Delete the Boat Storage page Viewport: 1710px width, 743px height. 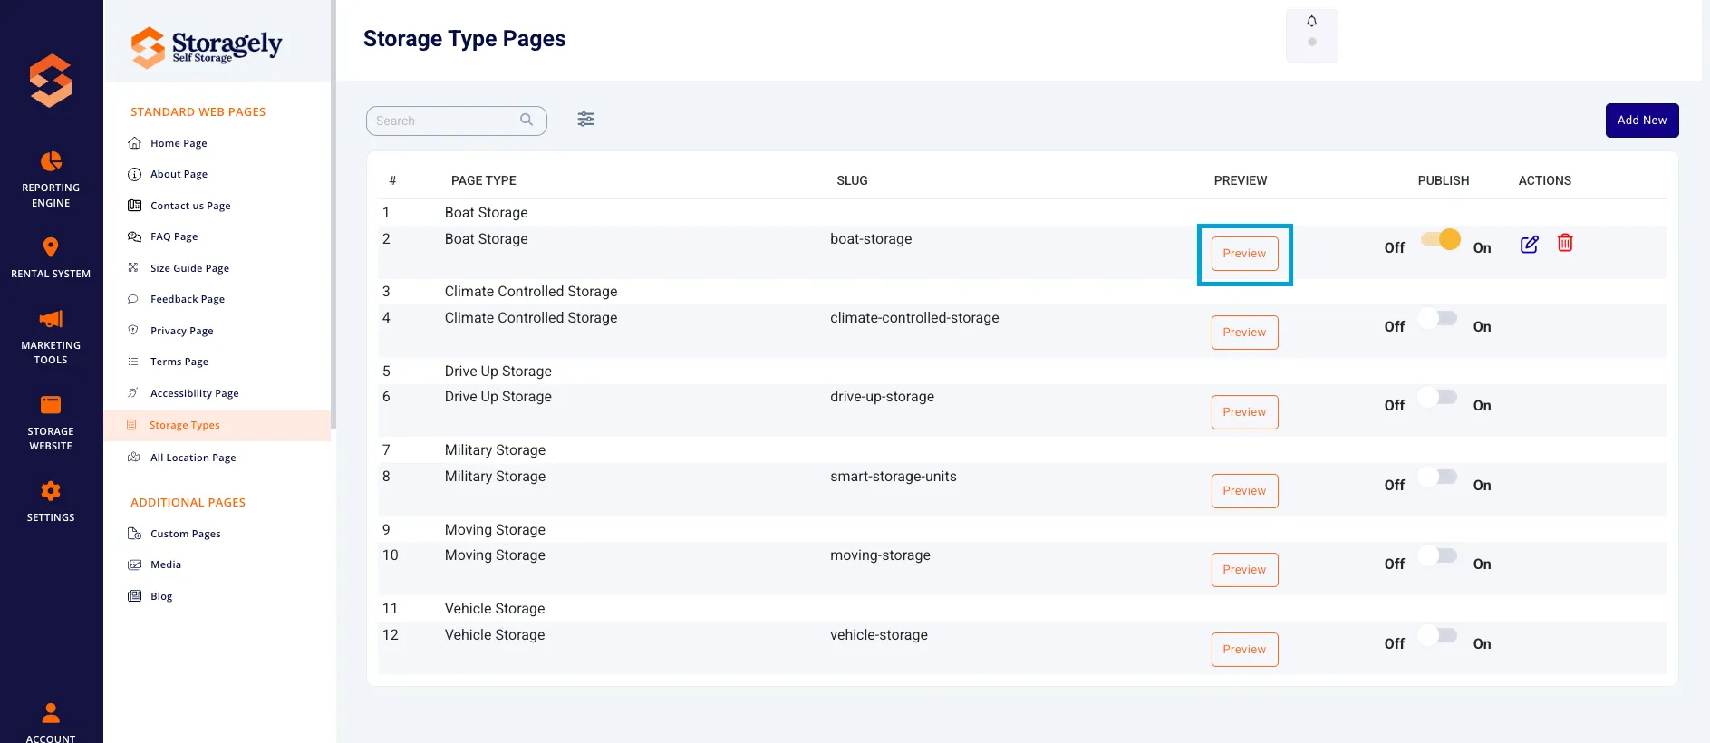1565,243
